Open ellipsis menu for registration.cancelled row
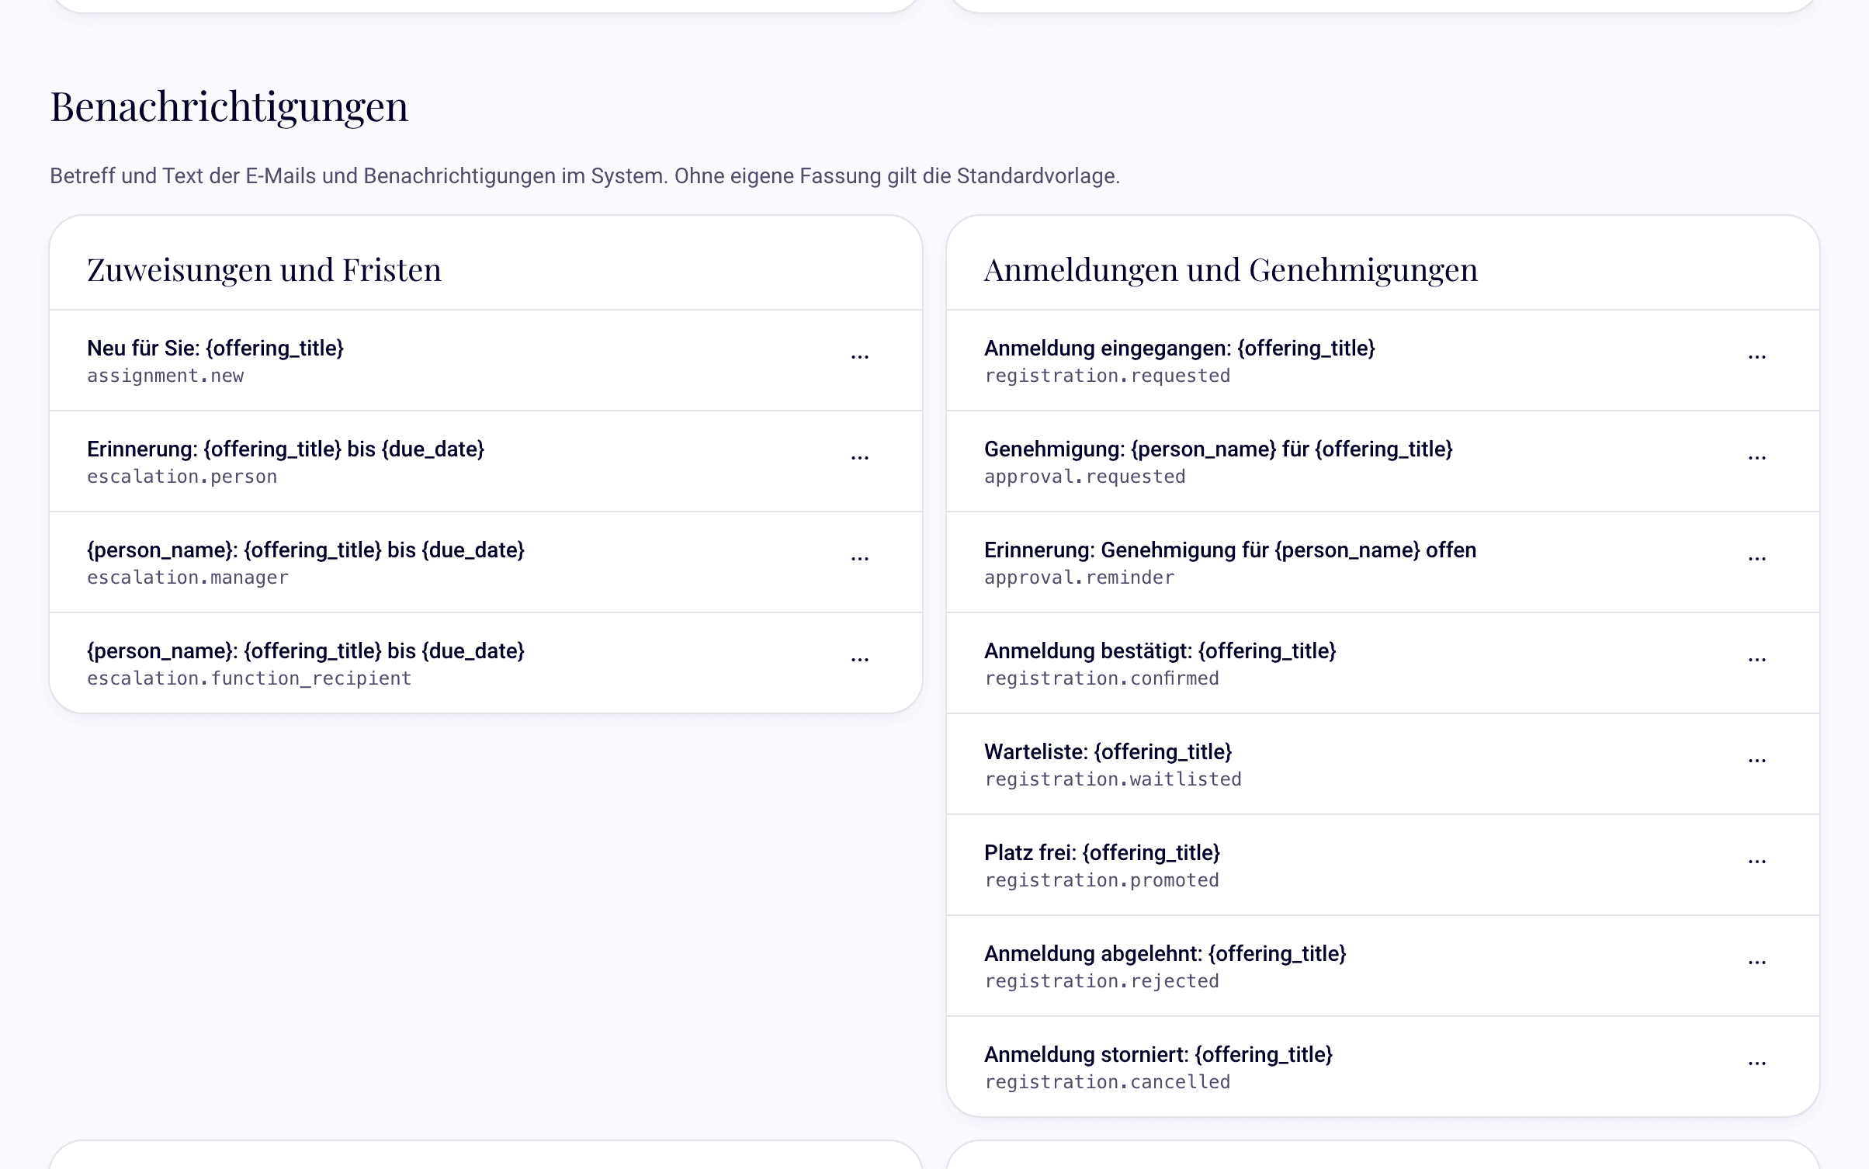 pos(1756,1064)
